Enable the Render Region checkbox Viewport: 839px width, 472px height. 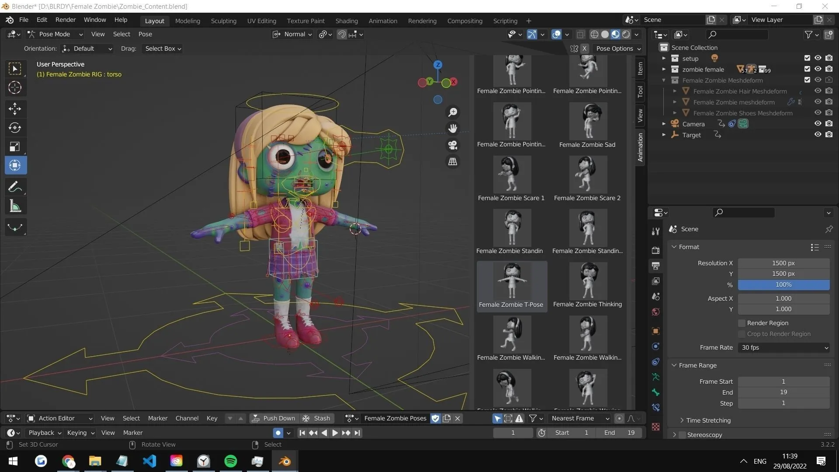point(742,323)
